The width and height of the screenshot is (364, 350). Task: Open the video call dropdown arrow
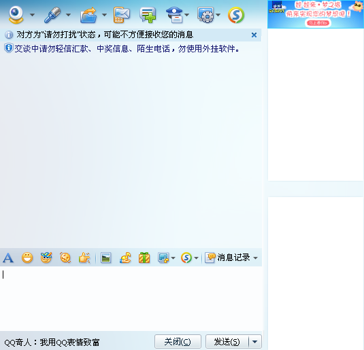(32, 15)
